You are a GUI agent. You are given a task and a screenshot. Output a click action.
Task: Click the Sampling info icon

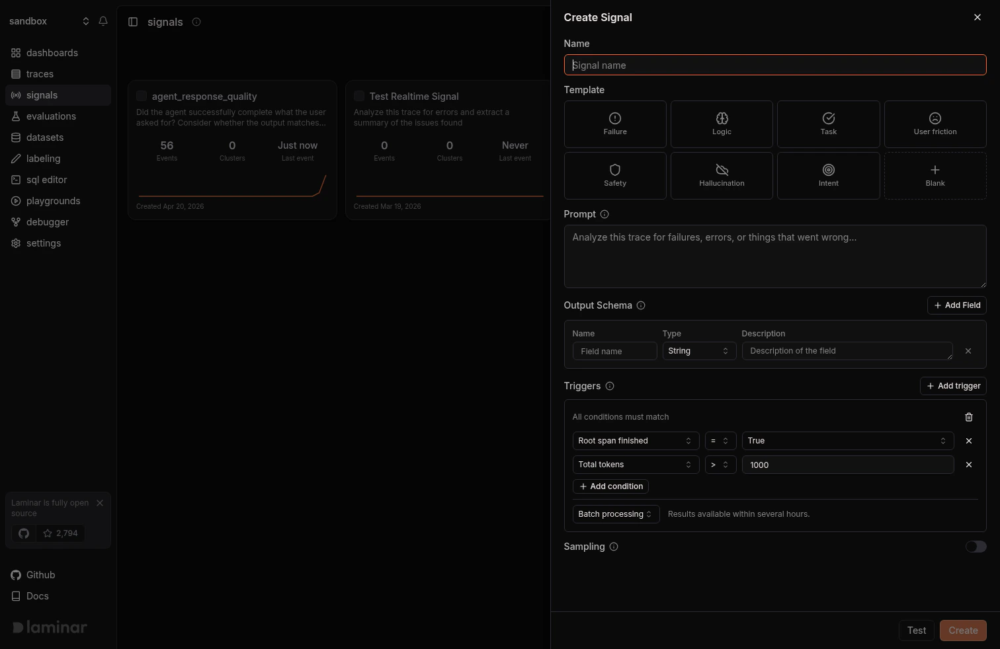pos(614,547)
